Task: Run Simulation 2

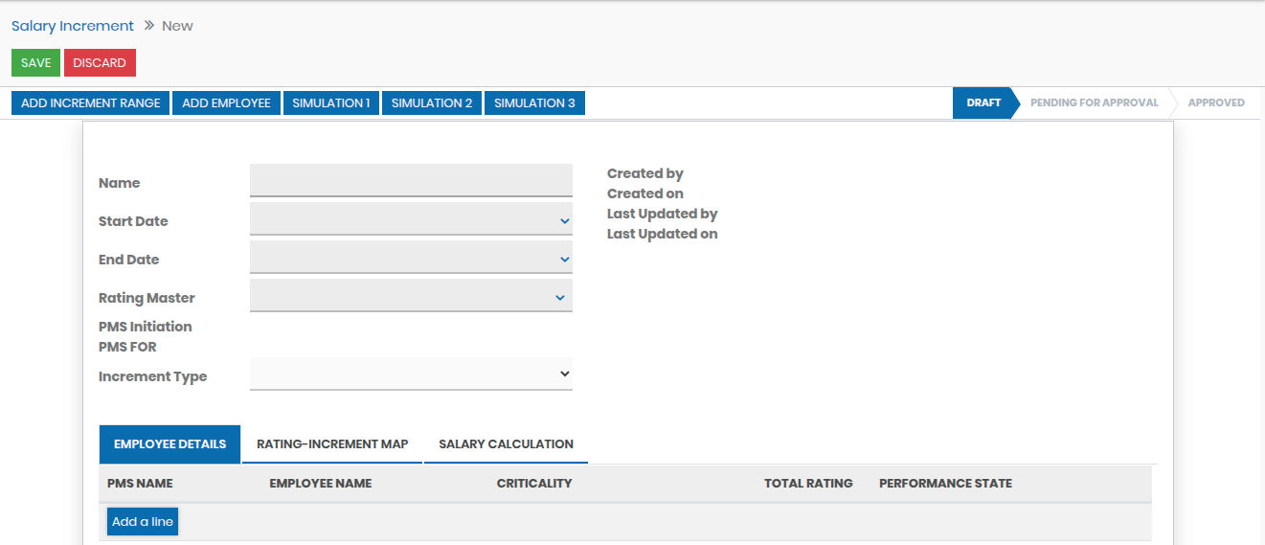Action: tap(432, 103)
